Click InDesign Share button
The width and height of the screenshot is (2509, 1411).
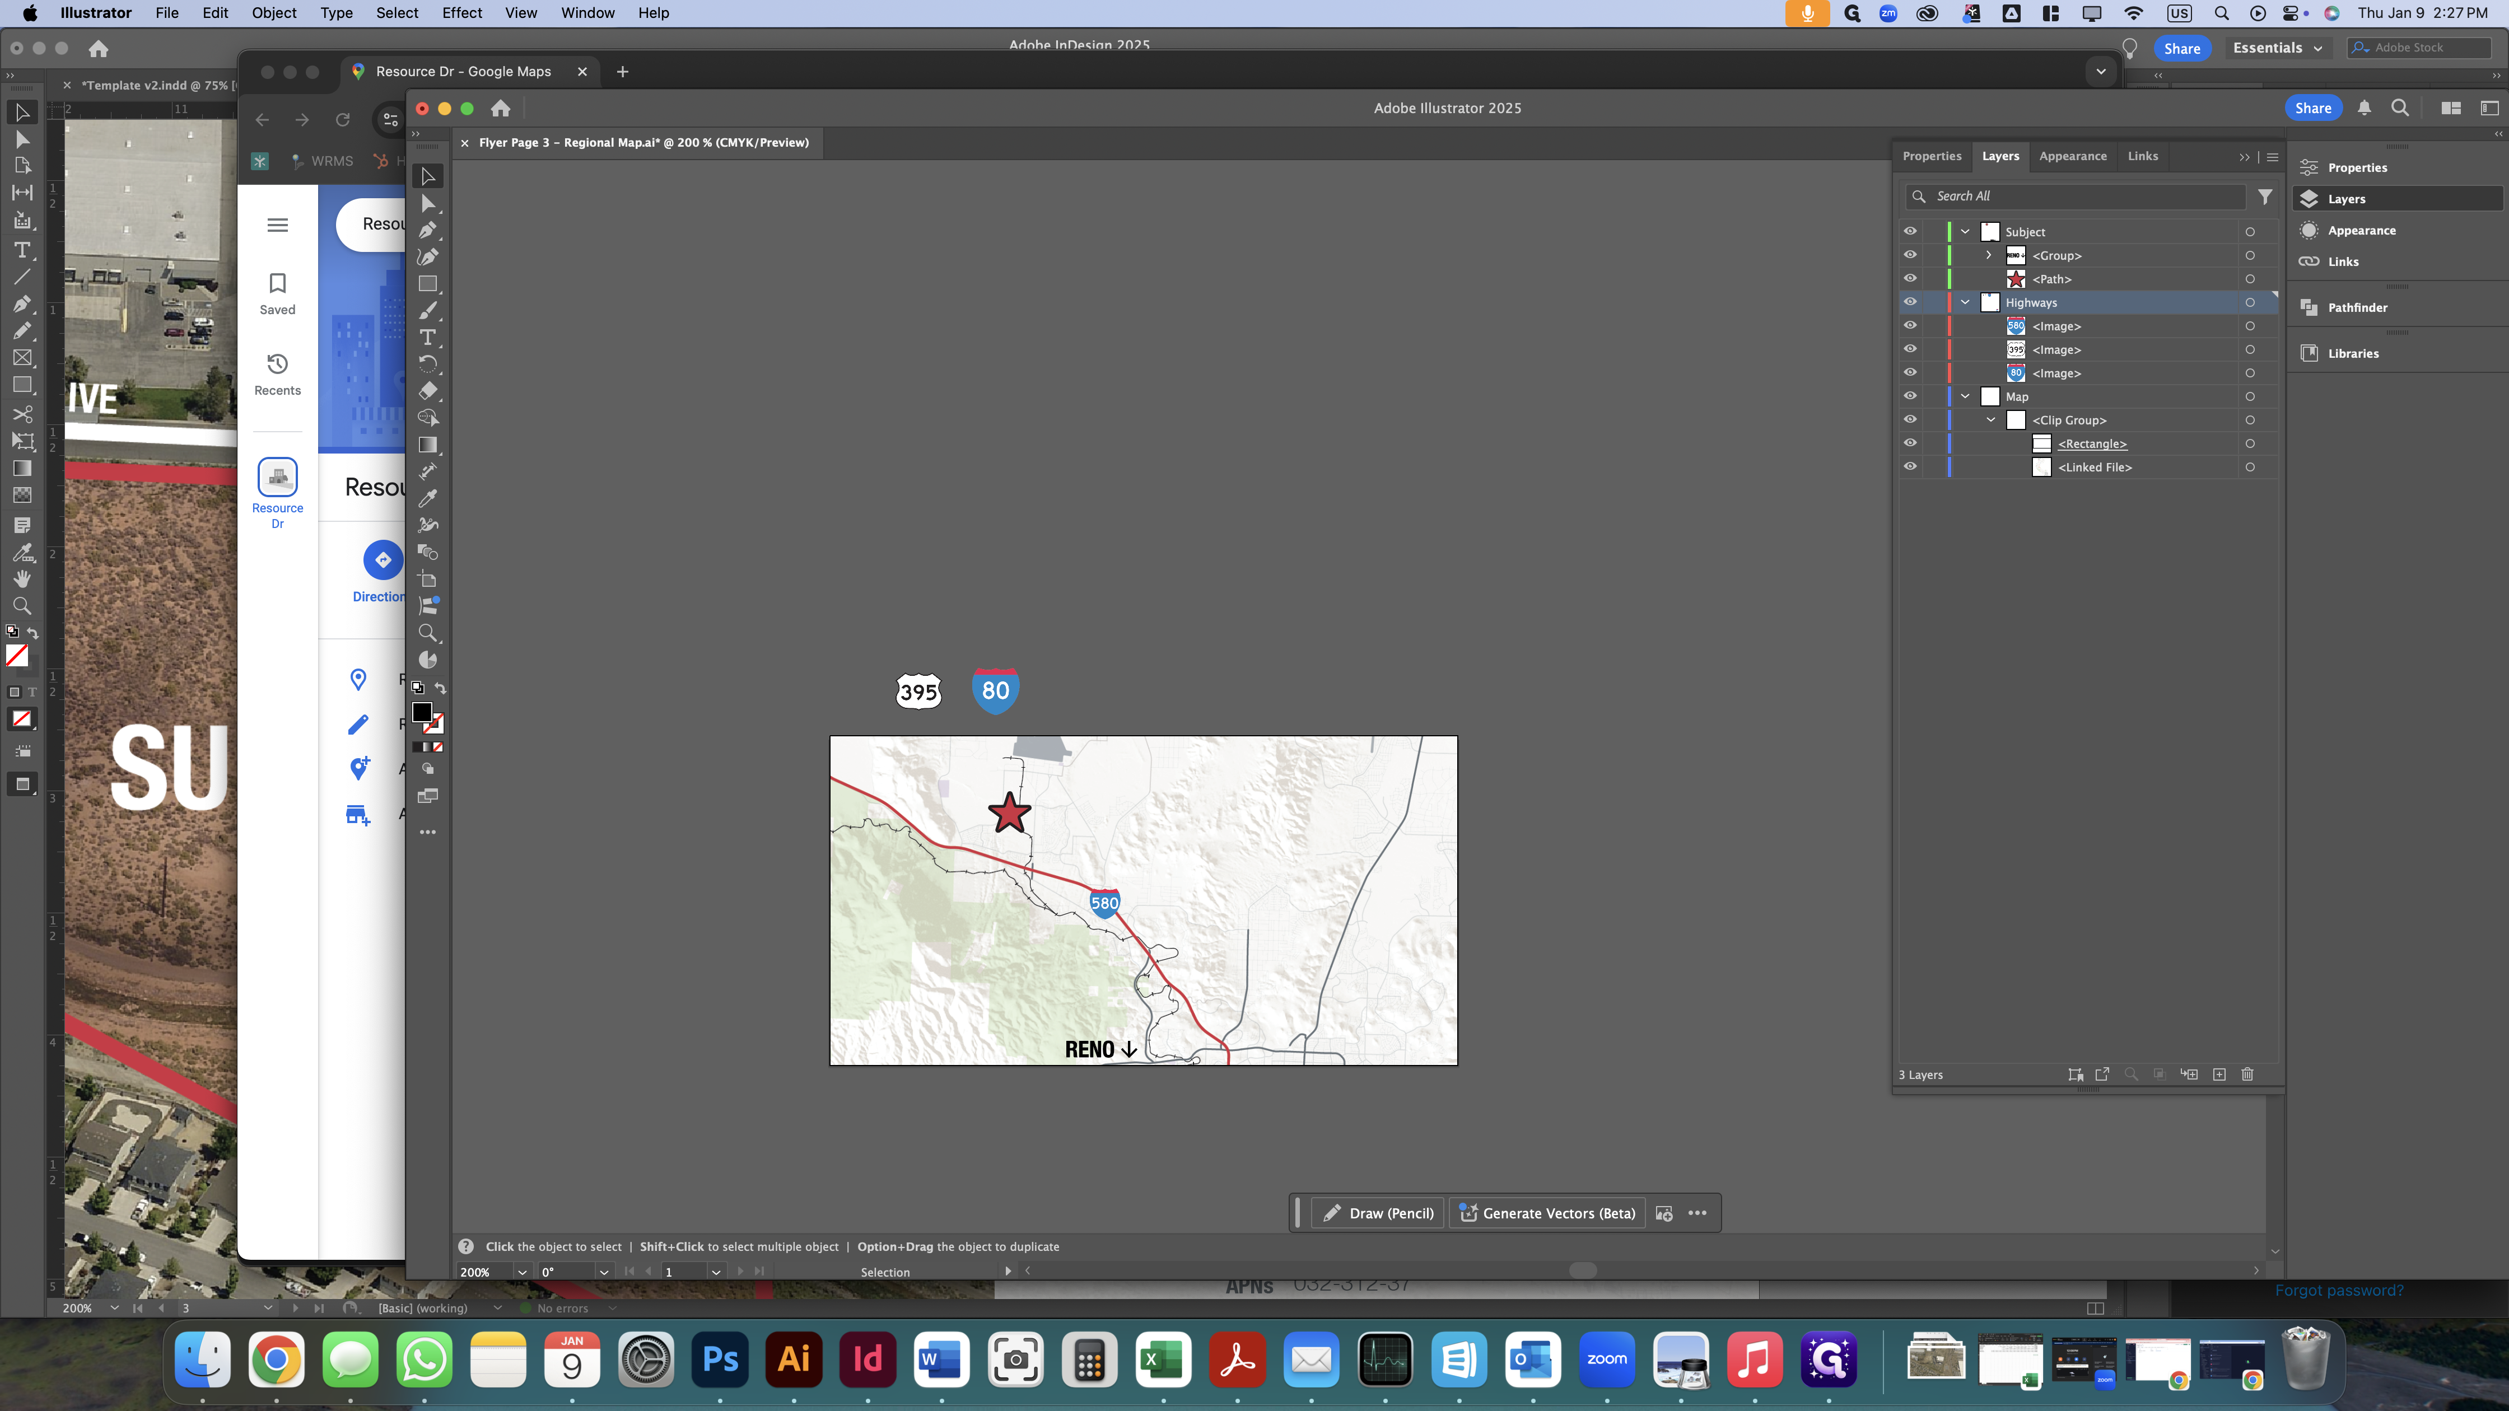[x=2182, y=49]
